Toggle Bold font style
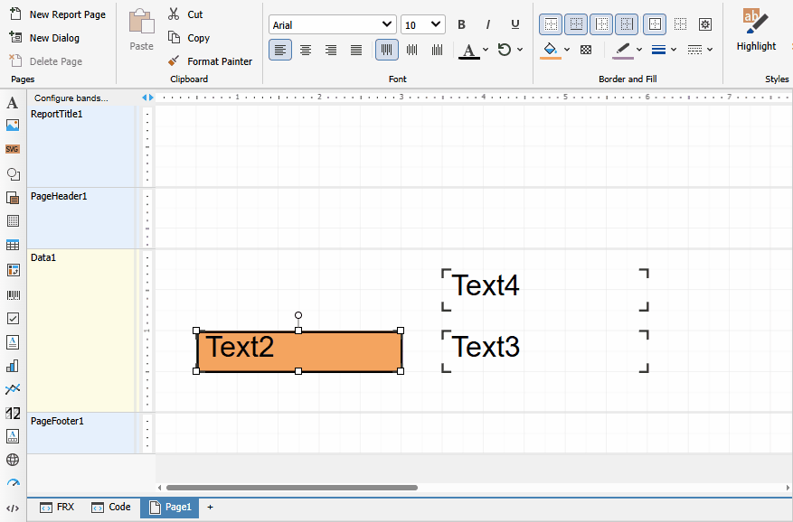 (x=461, y=24)
